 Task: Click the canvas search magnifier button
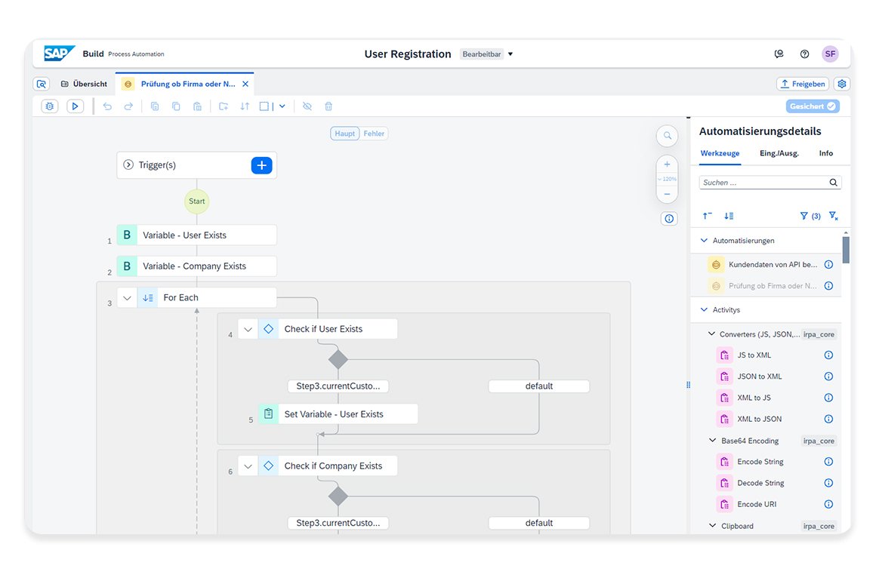click(668, 137)
